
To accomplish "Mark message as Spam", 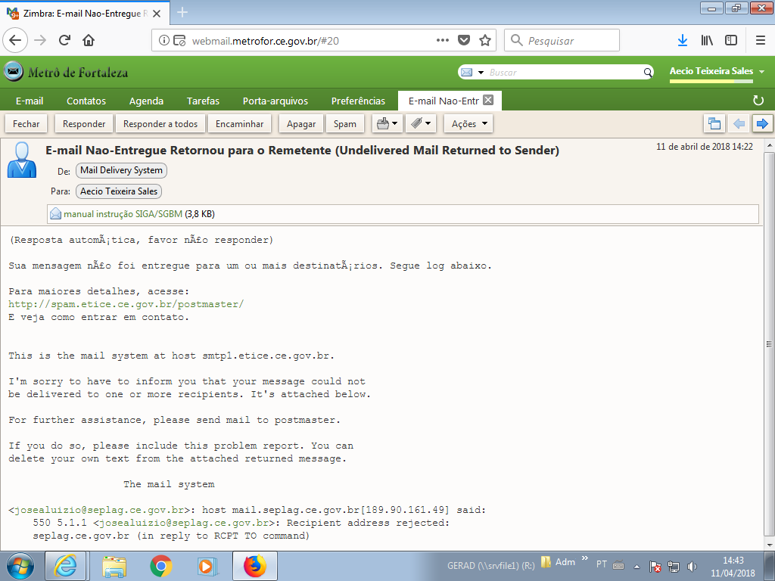I will pos(345,123).
